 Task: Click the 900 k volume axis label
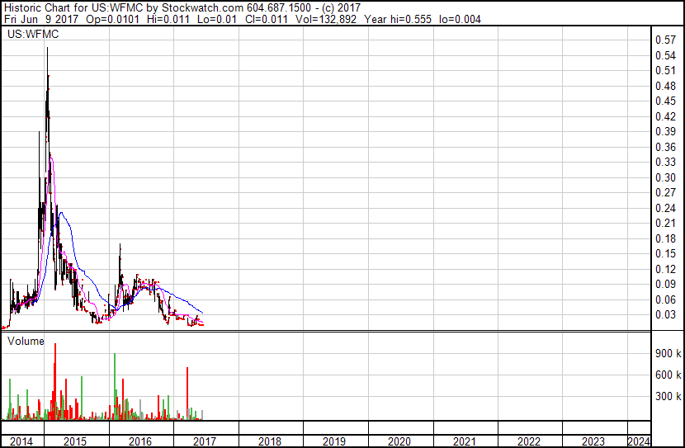coord(667,353)
